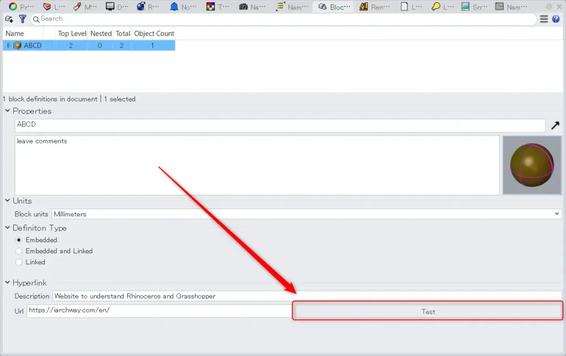Click the filter funnel icon

pyautogui.click(x=23, y=19)
